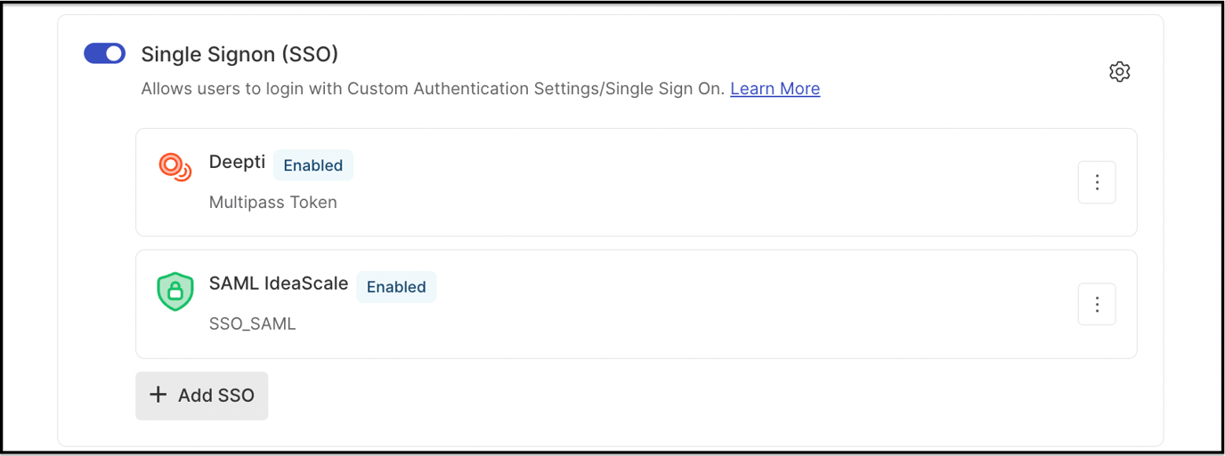Open SSO settings via the gear icon

pyautogui.click(x=1119, y=72)
